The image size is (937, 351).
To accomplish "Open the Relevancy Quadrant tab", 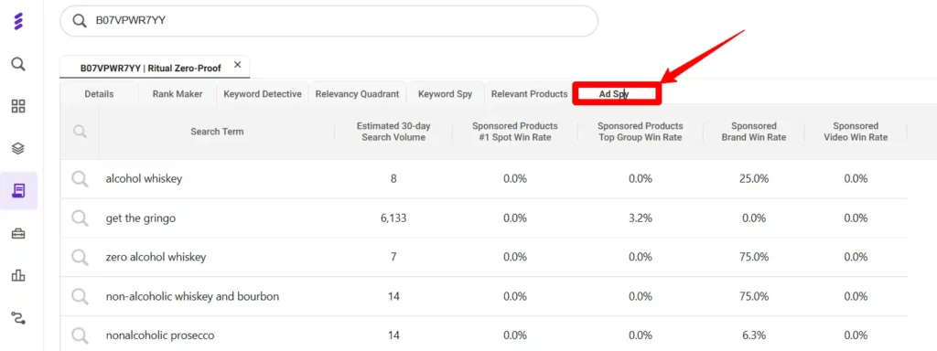I will [357, 94].
